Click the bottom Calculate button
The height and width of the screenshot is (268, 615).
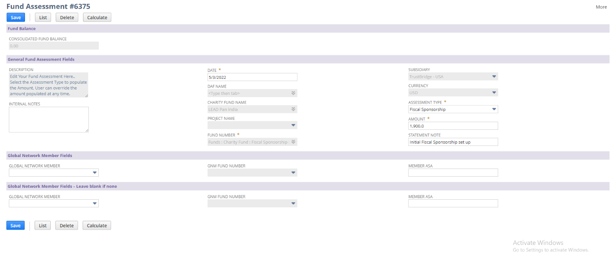(97, 225)
